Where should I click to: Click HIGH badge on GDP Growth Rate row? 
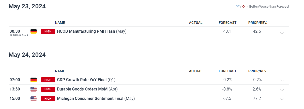tap(48, 80)
